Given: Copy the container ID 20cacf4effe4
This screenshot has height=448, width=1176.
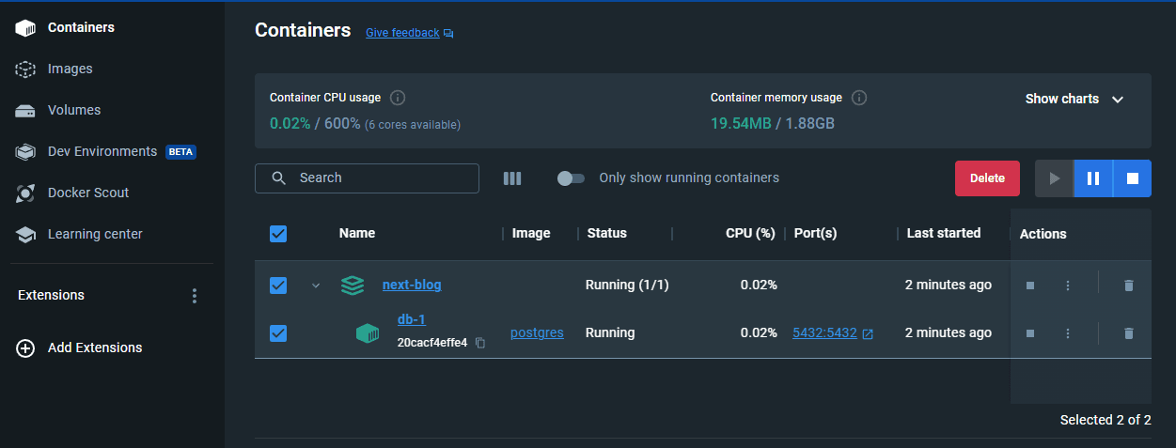Looking at the screenshot, I should 480,343.
